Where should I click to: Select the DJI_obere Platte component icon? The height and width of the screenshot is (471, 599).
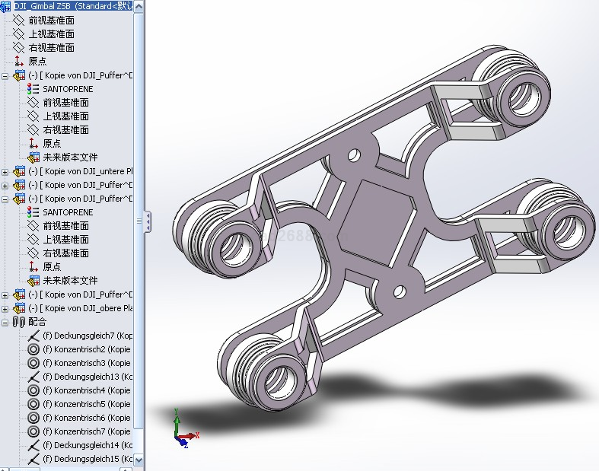click(19, 308)
